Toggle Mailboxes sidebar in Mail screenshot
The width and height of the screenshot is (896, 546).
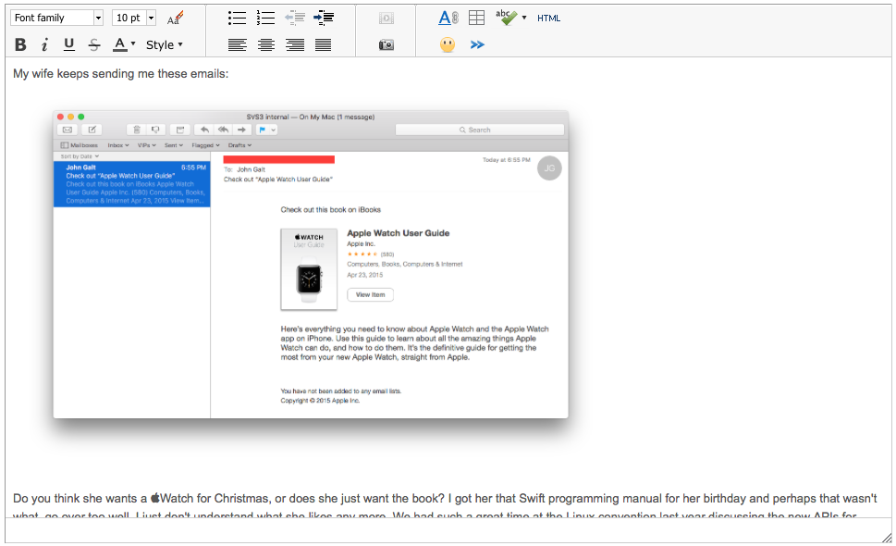80,145
